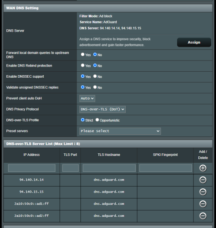Click the TLS Port input field

pos(70,168)
